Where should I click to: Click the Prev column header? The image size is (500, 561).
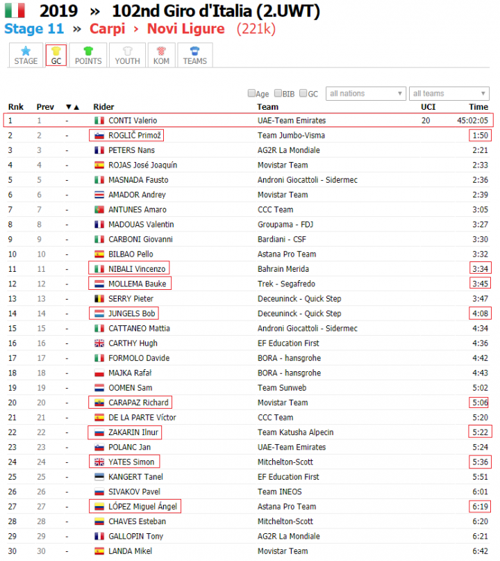[x=45, y=107]
